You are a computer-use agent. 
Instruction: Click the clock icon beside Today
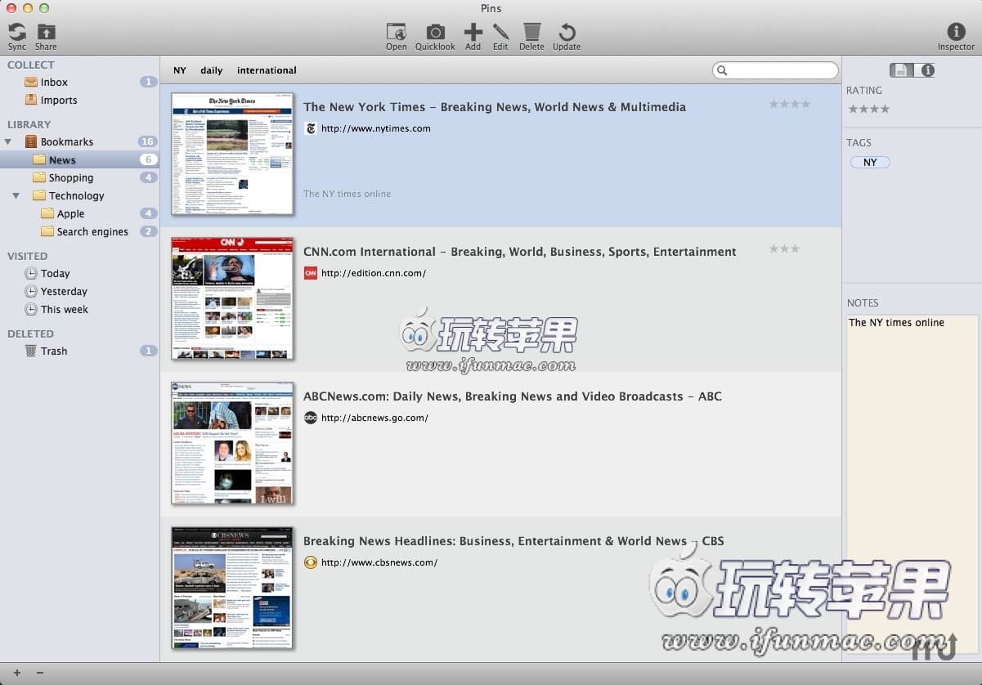tap(31, 273)
